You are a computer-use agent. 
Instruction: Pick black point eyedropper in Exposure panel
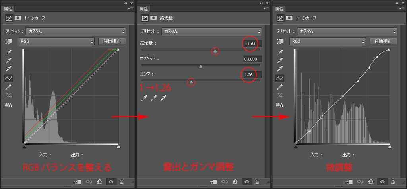(144, 98)
